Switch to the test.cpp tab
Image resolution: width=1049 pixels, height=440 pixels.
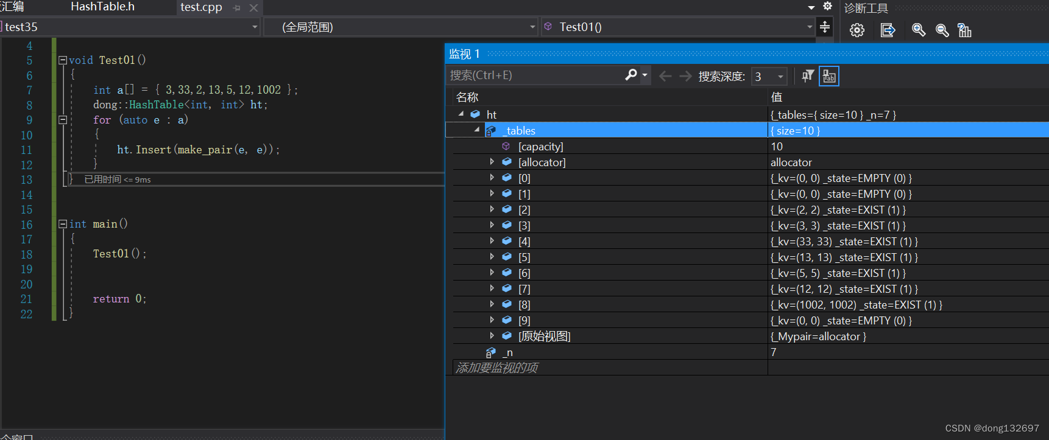tap(201, 7)
